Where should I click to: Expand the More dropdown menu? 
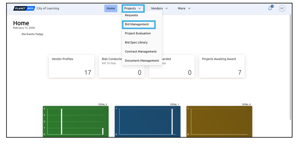[x=184, y=8]
